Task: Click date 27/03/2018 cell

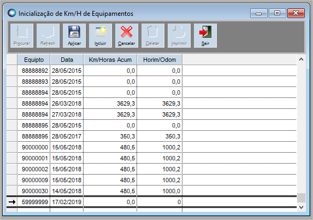Action: 67,114
